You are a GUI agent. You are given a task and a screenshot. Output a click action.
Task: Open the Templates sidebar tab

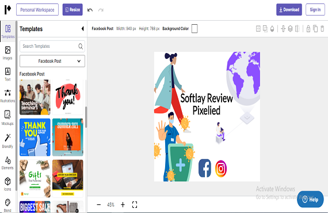pyautogui.click(x=7, y=32)
